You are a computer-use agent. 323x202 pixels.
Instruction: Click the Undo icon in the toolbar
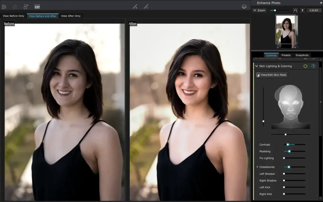pyautogui.click(x=4, y=6)
